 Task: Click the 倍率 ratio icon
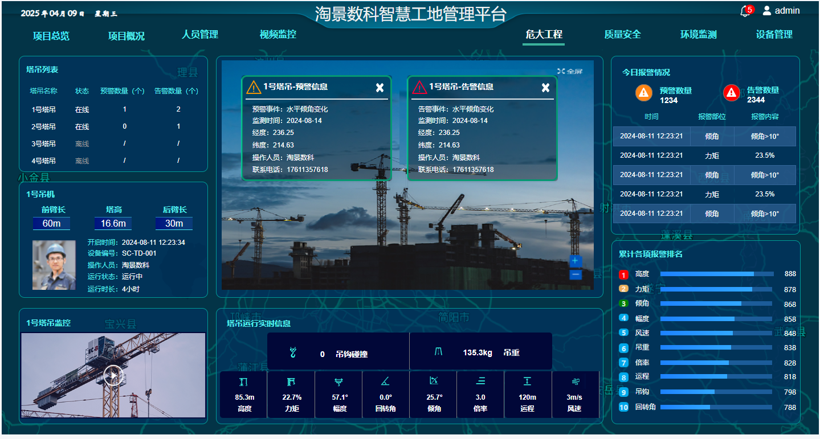coord(480,381)
